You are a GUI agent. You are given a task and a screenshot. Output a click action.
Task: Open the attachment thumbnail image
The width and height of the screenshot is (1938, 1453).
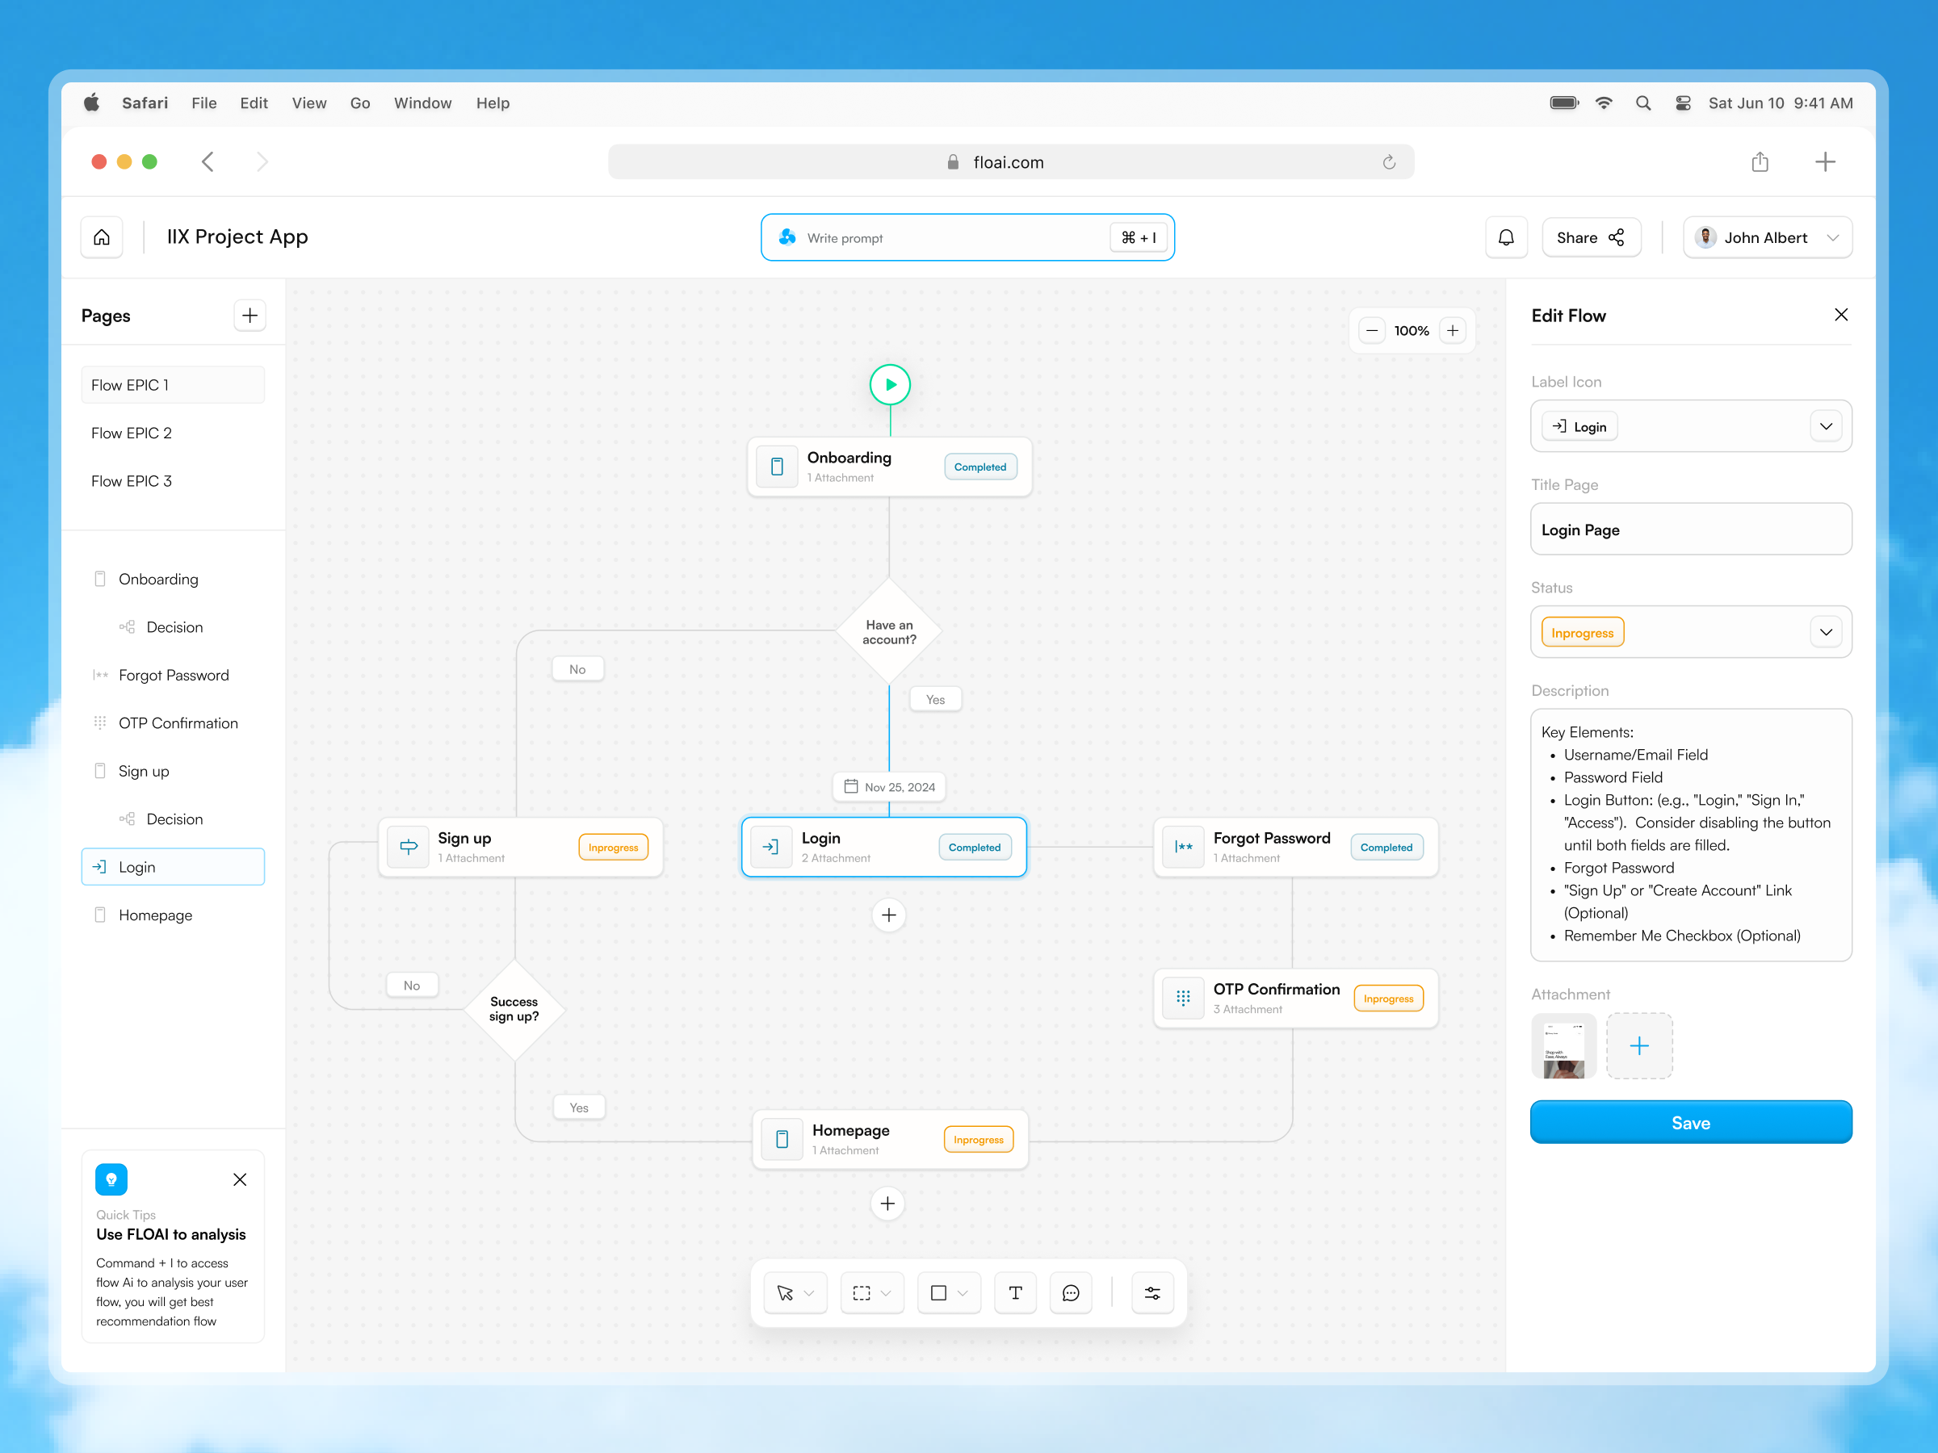(1563, 1045)
